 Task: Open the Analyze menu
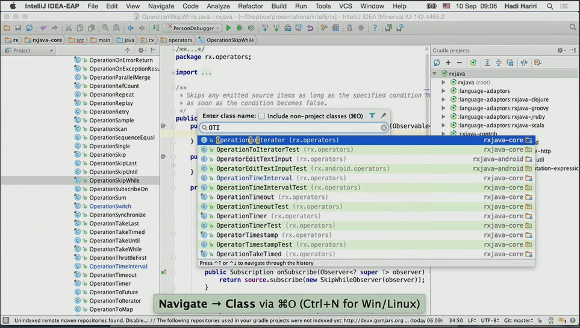218,6
